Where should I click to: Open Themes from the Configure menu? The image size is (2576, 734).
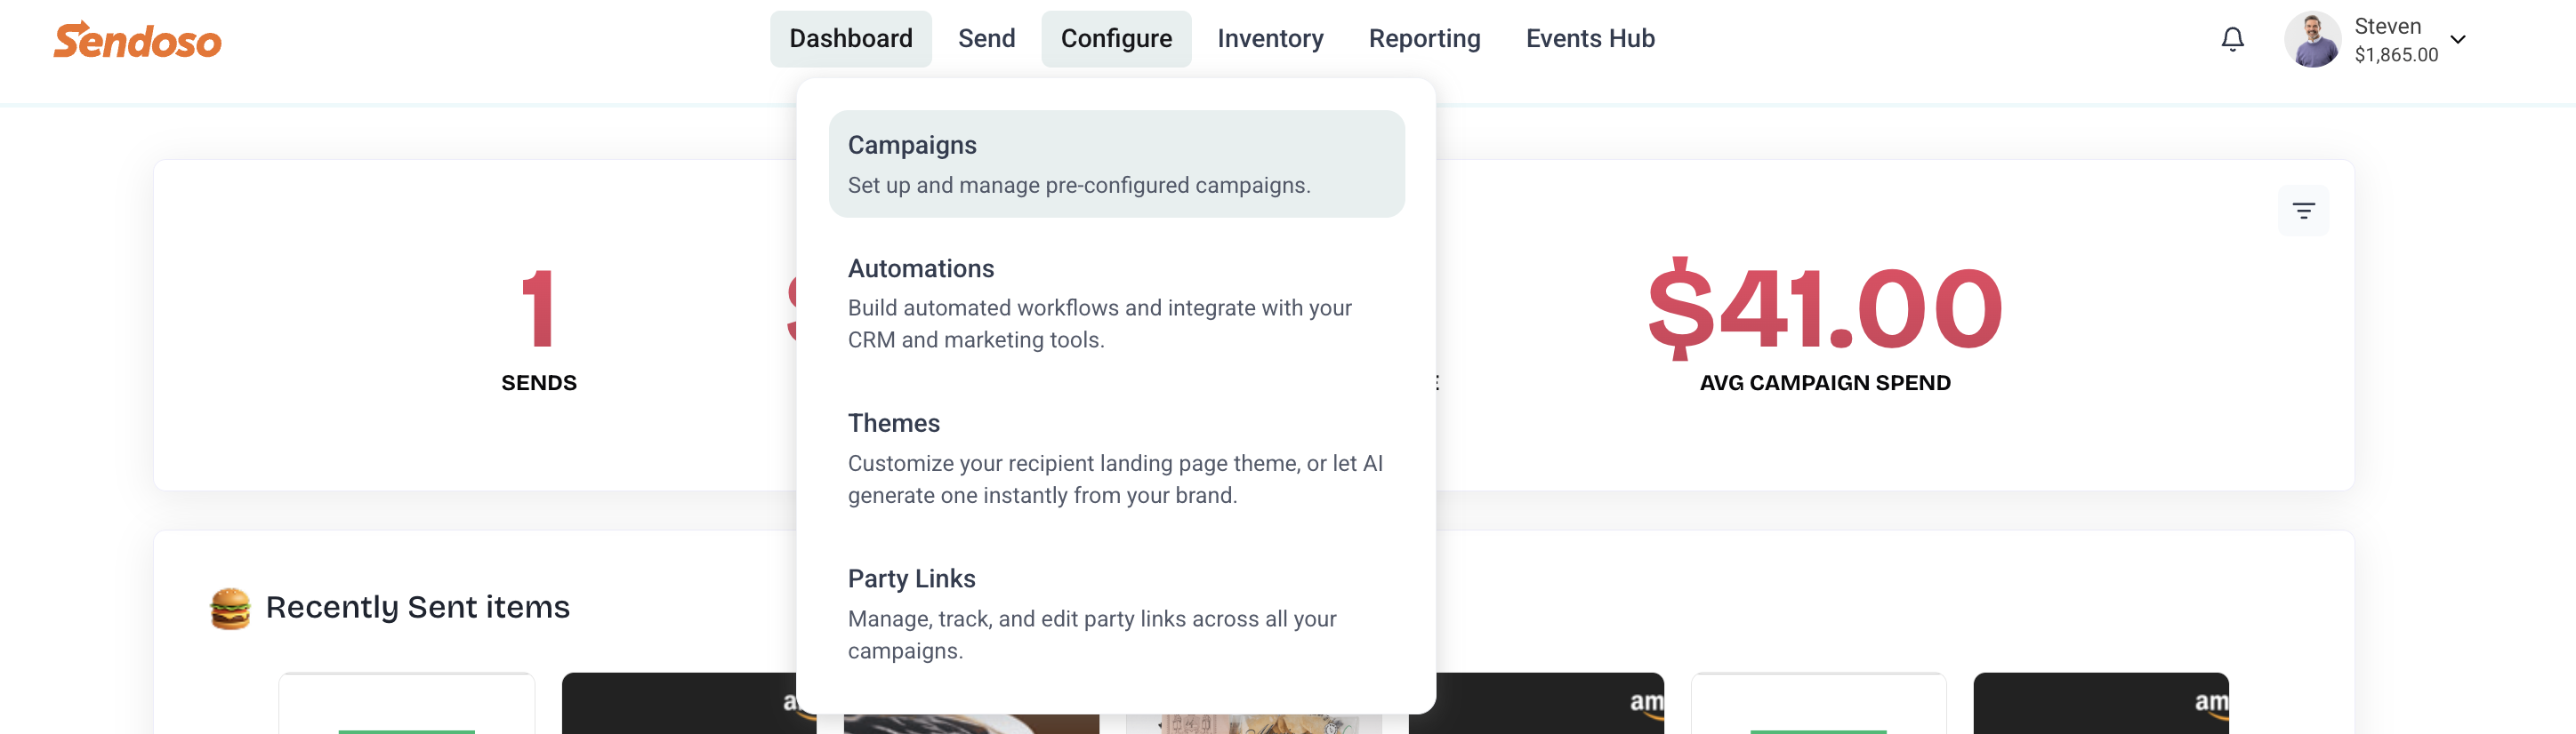pos(1116,459)
